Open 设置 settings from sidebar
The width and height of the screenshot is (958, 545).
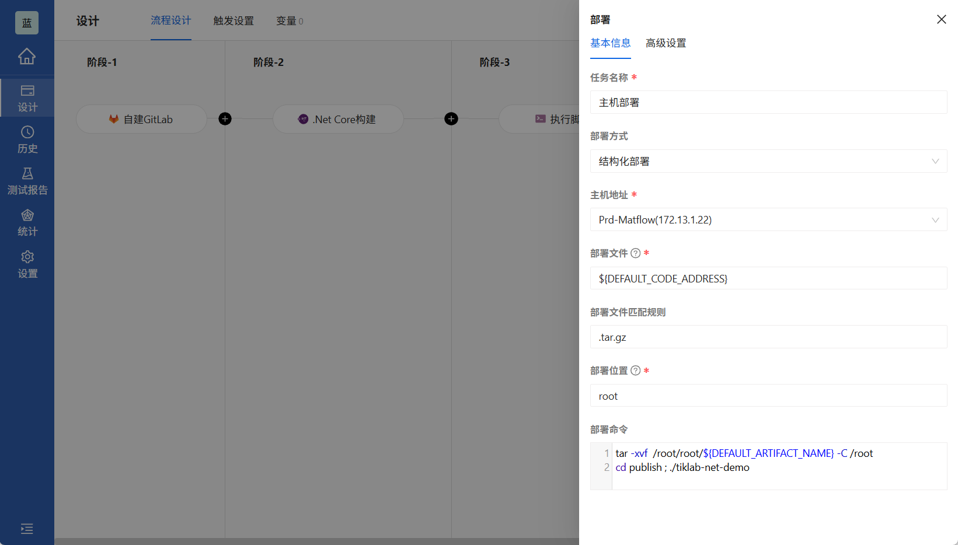pos(27,264)
